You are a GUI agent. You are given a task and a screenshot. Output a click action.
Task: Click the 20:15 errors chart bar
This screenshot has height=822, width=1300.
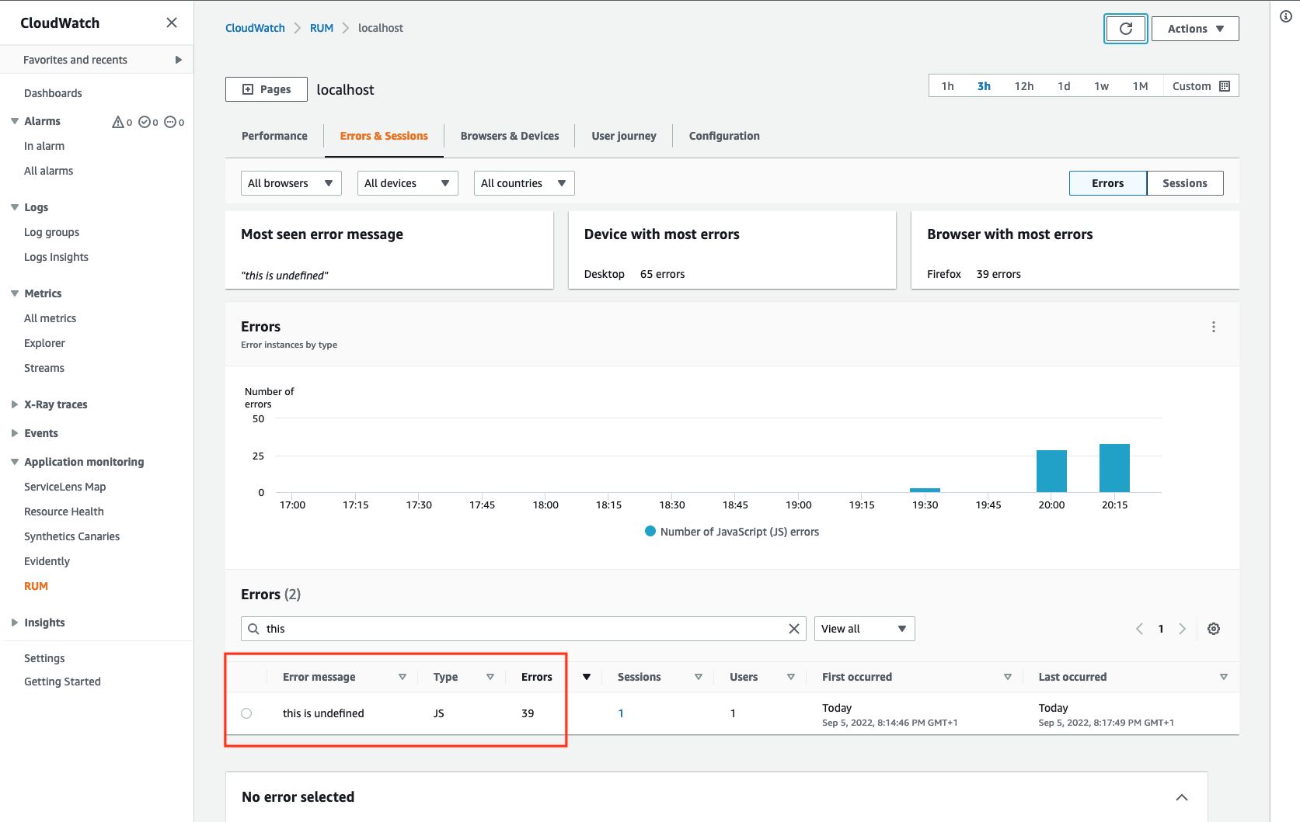[1114, 468]
